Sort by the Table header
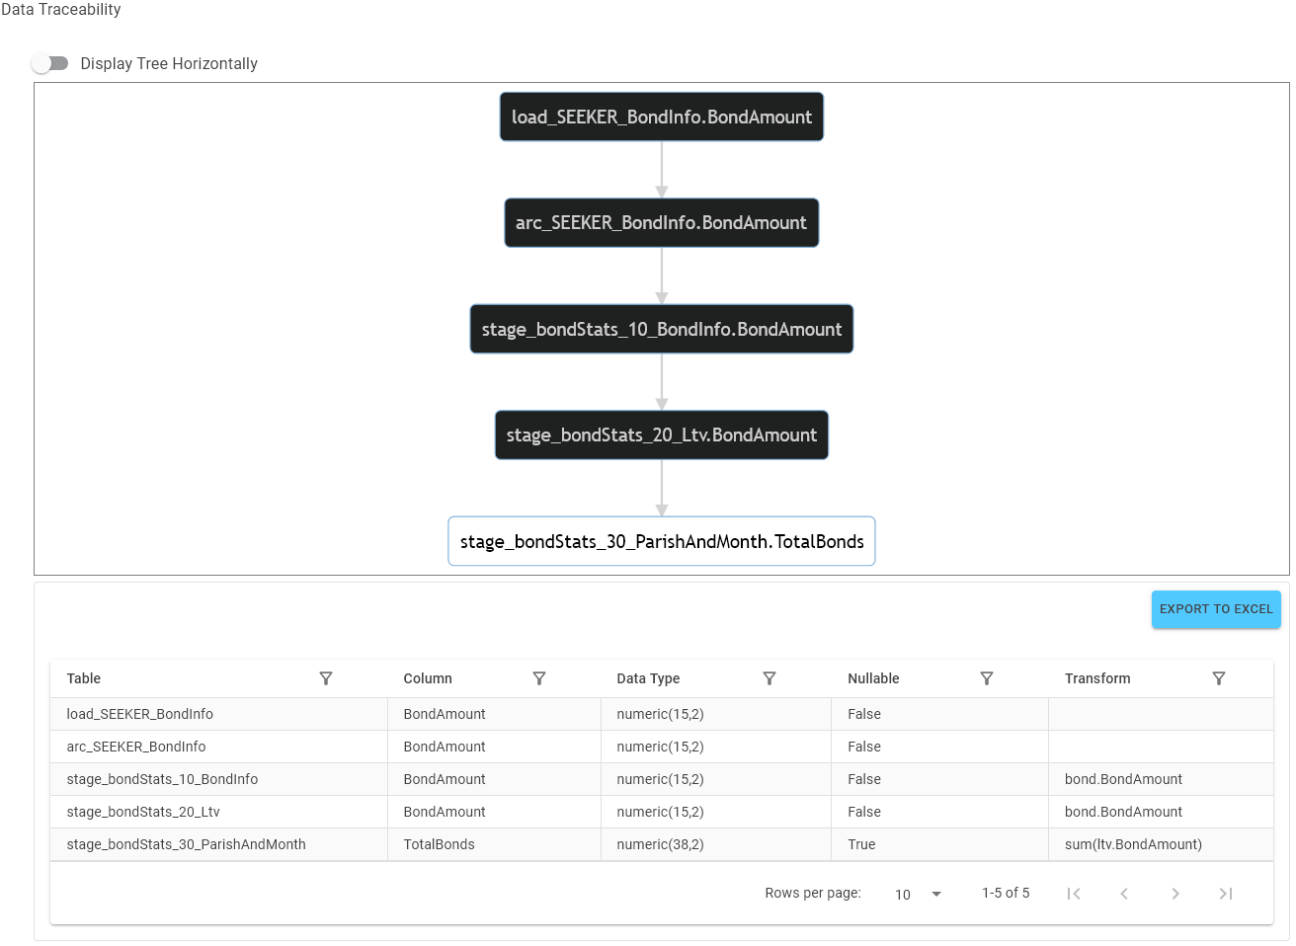The width and height of the screenshot is (1296, 946). pos(84,678)
